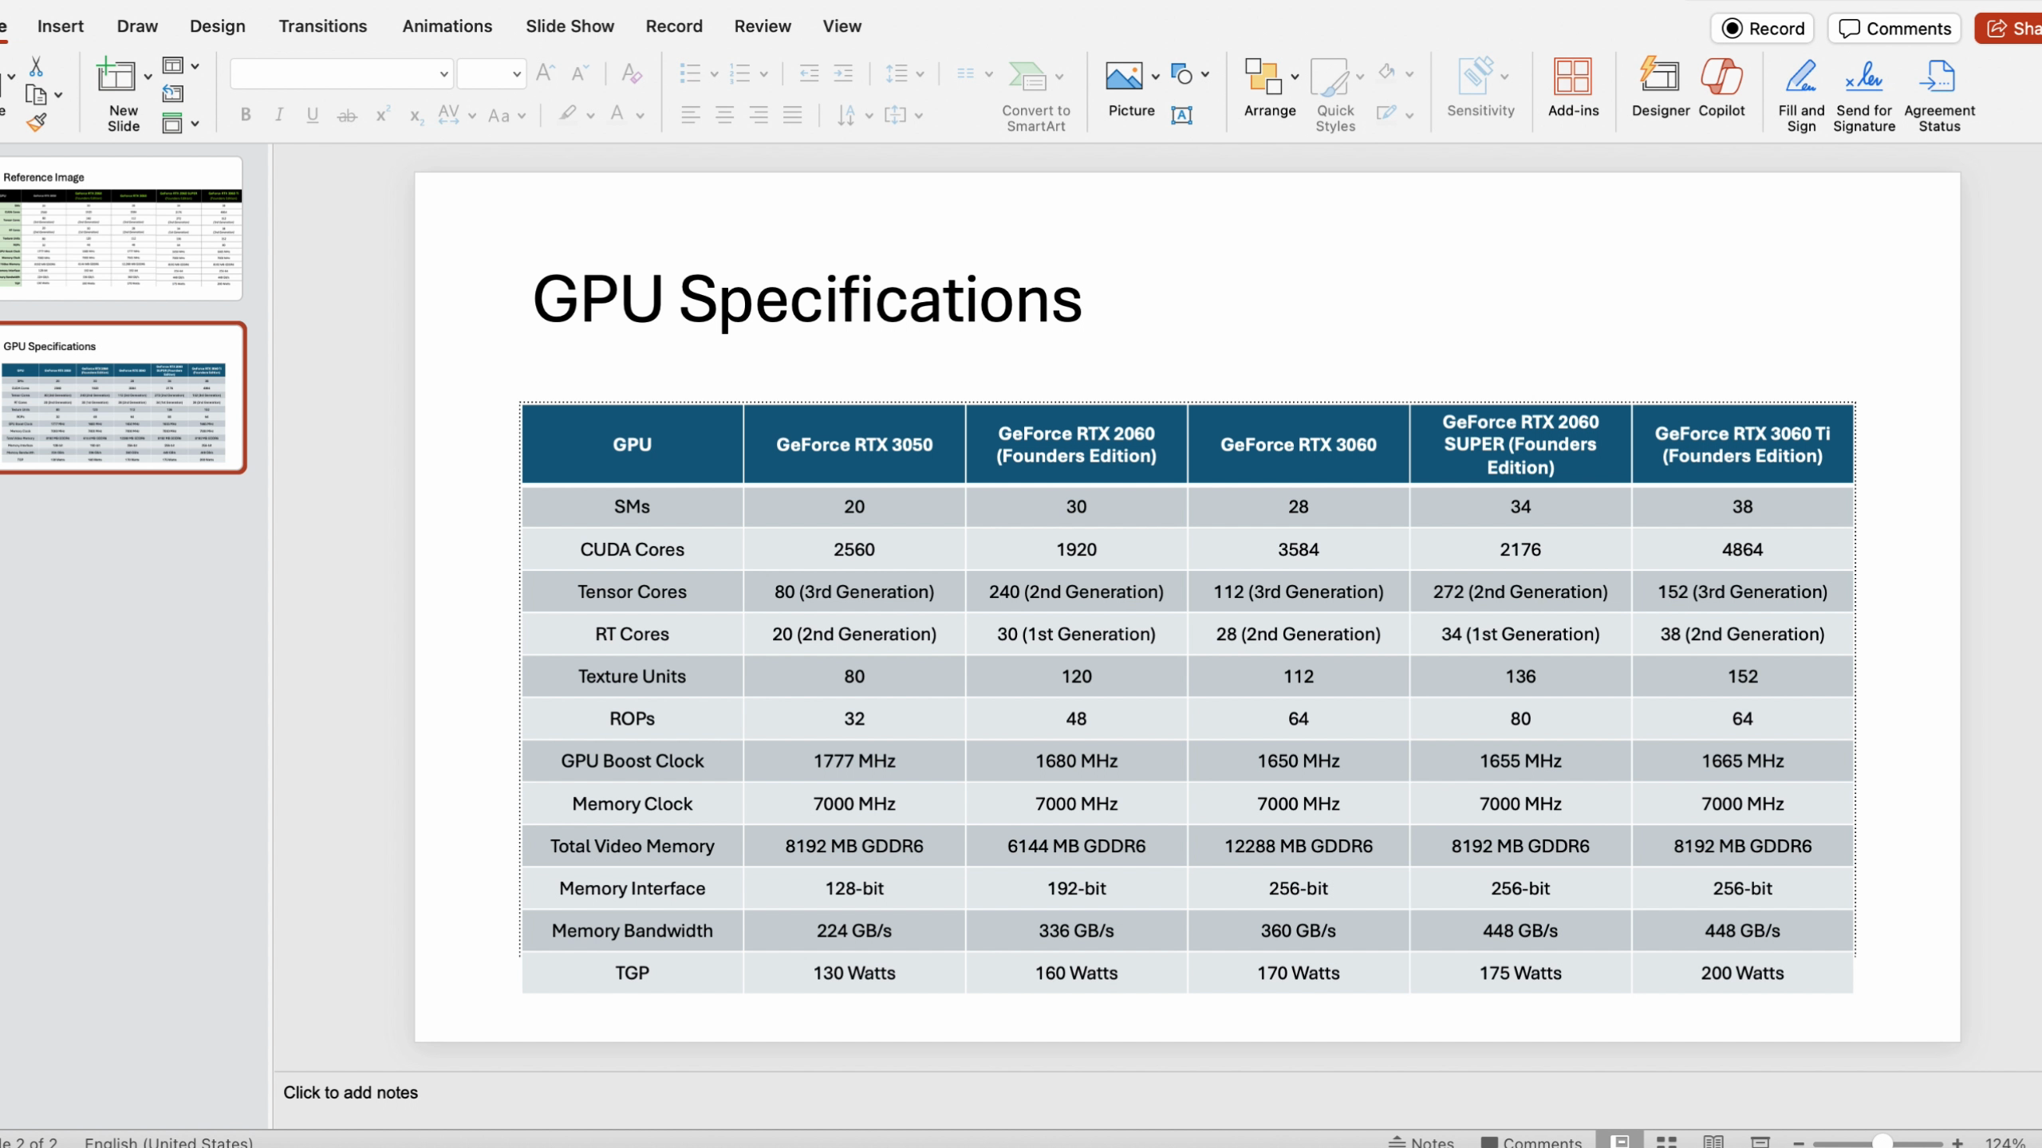Click the Record button

(x=1762, y=29)
